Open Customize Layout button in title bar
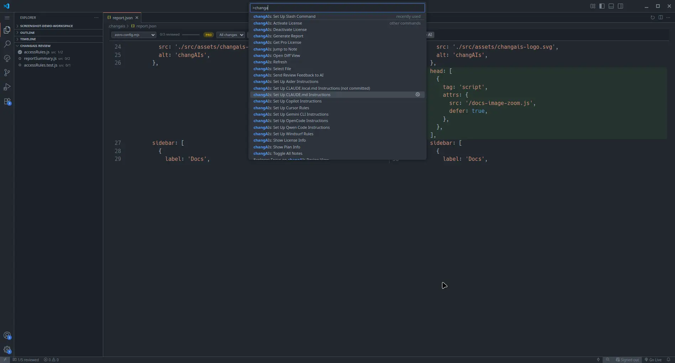 tap(593, 6)
